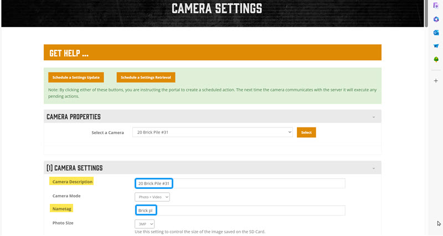Collapse the Camera Properties section chevron
Viewport: 443px width, 236px height.
pos(373,117)
